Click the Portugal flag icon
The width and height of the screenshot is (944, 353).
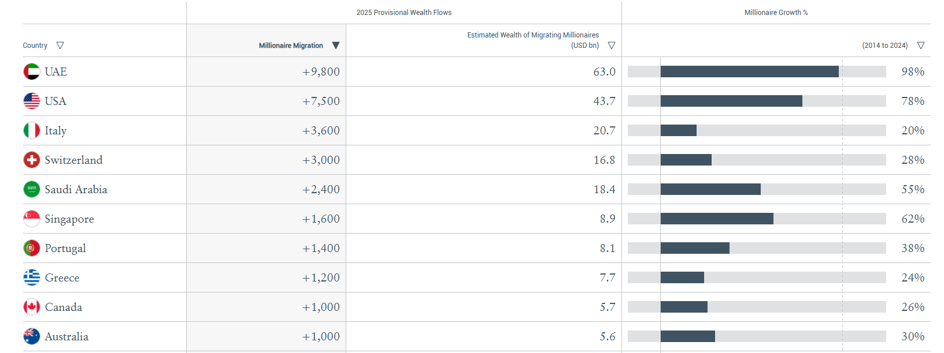[32, 248]
